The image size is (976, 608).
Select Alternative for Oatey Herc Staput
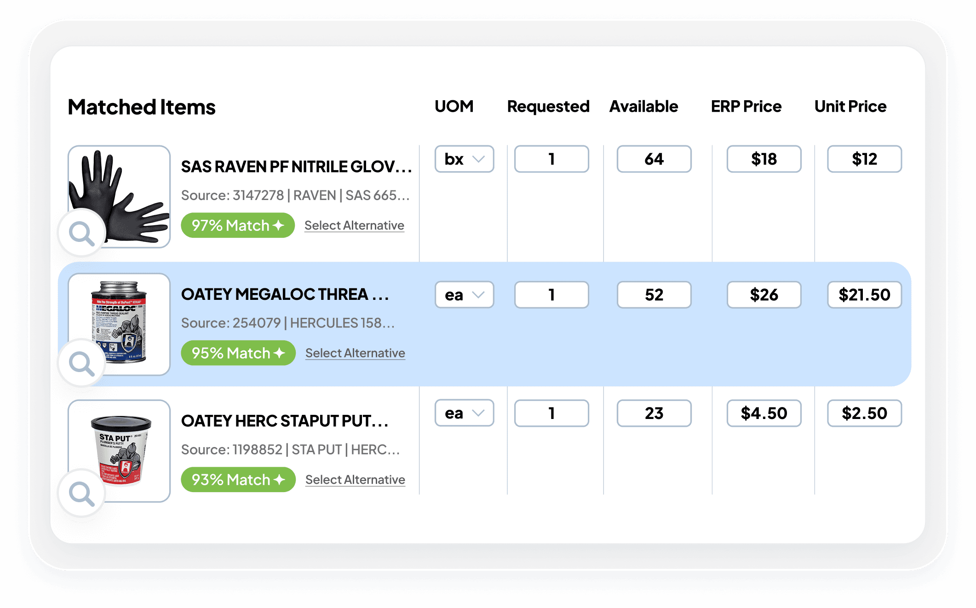pos(355,480)
